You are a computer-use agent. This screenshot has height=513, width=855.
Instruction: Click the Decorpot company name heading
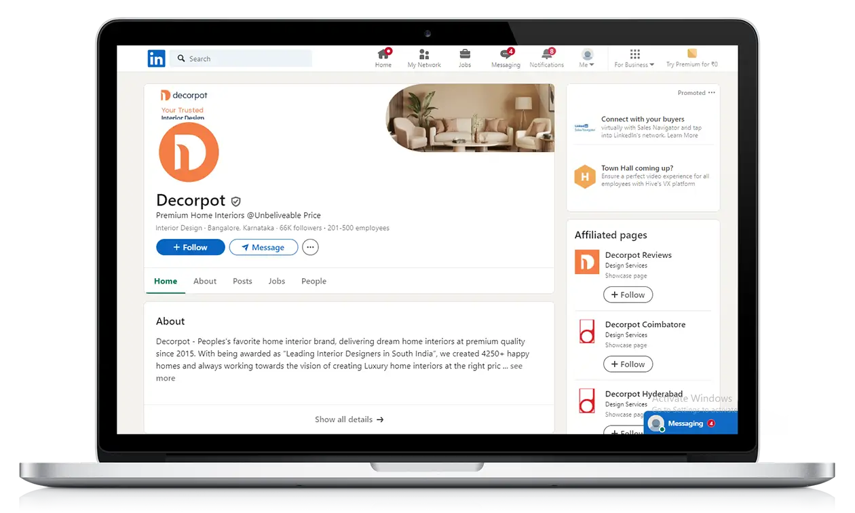coord(191,200)
